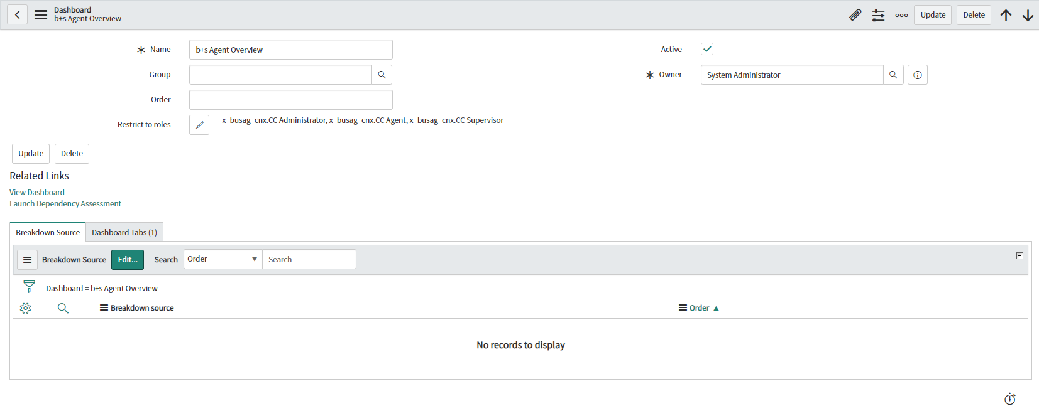
Task: Open more options ellipsis in header
Action: (x=901, y=15)
